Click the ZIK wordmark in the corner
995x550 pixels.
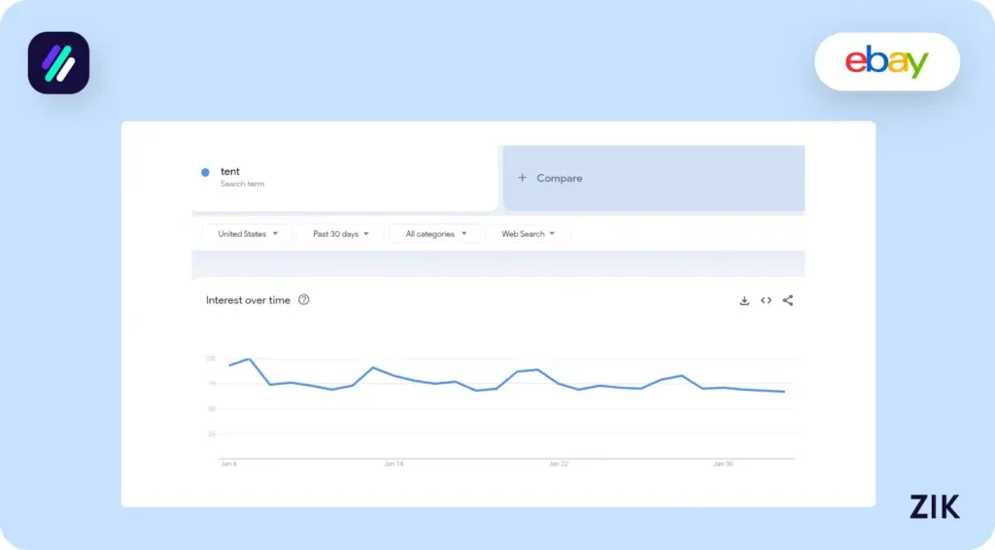tap(934, 506)
